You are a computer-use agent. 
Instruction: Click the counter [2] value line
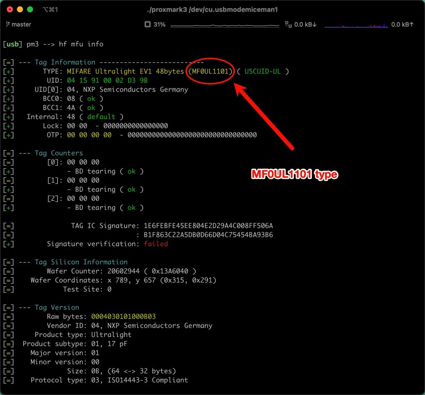[x=73, y=198]
